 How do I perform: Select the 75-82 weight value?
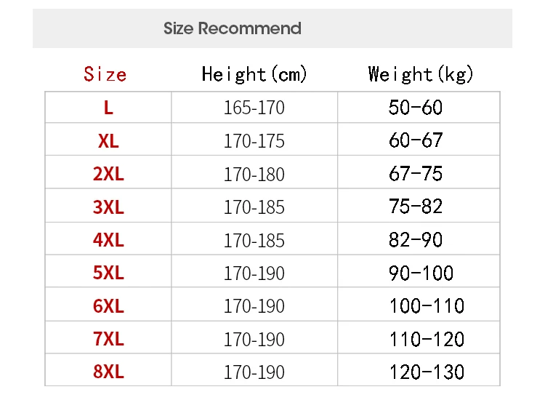coord(416,207)
